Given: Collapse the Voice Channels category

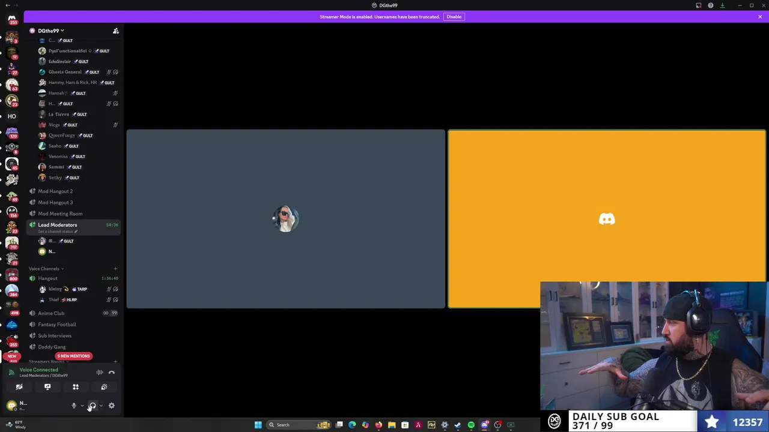Looking at the screenshot, I should pos(46,269).
